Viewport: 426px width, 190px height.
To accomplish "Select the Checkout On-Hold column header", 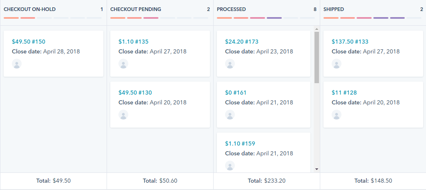I will pyautogui.click(x=30, y=9).
